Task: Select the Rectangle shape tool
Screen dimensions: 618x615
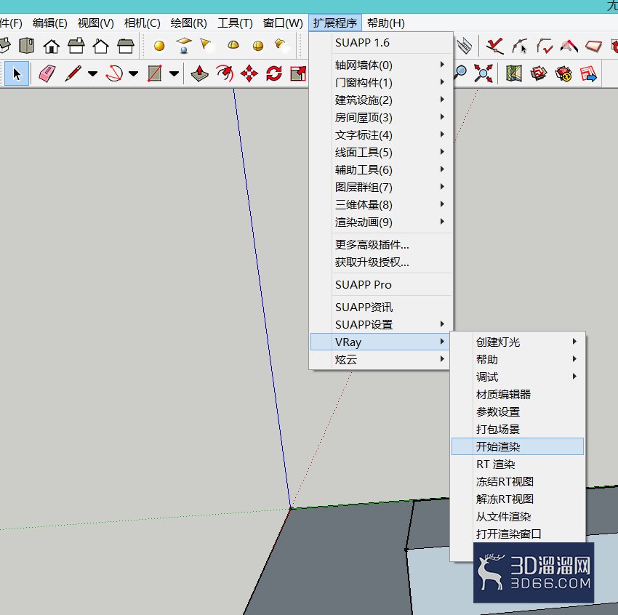Action: [x=154, y=73]
